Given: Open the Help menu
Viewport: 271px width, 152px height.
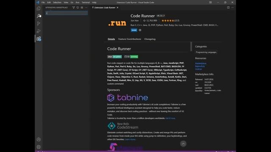Looking at the screenshot, I should coord(94,3).
